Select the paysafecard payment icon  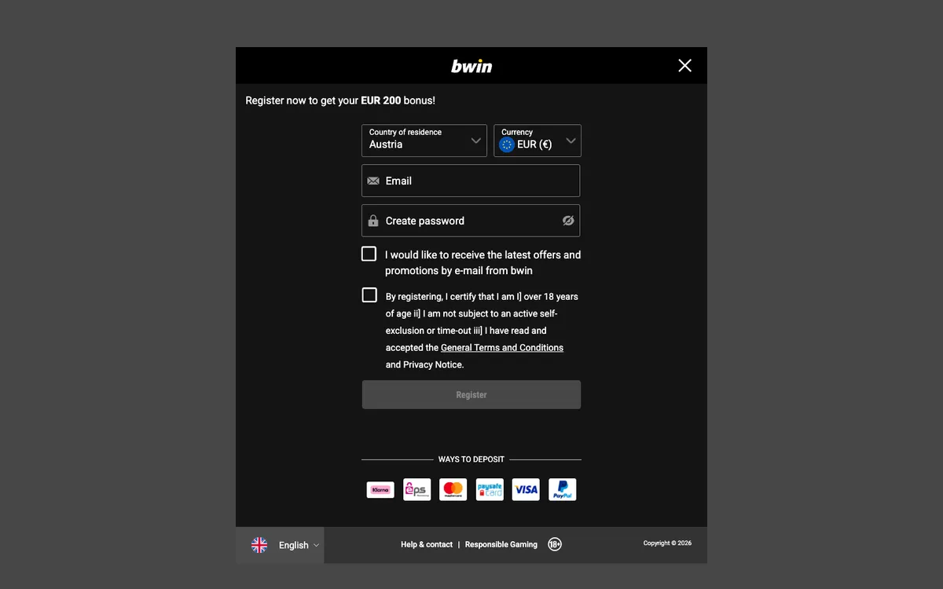[490, 489]
